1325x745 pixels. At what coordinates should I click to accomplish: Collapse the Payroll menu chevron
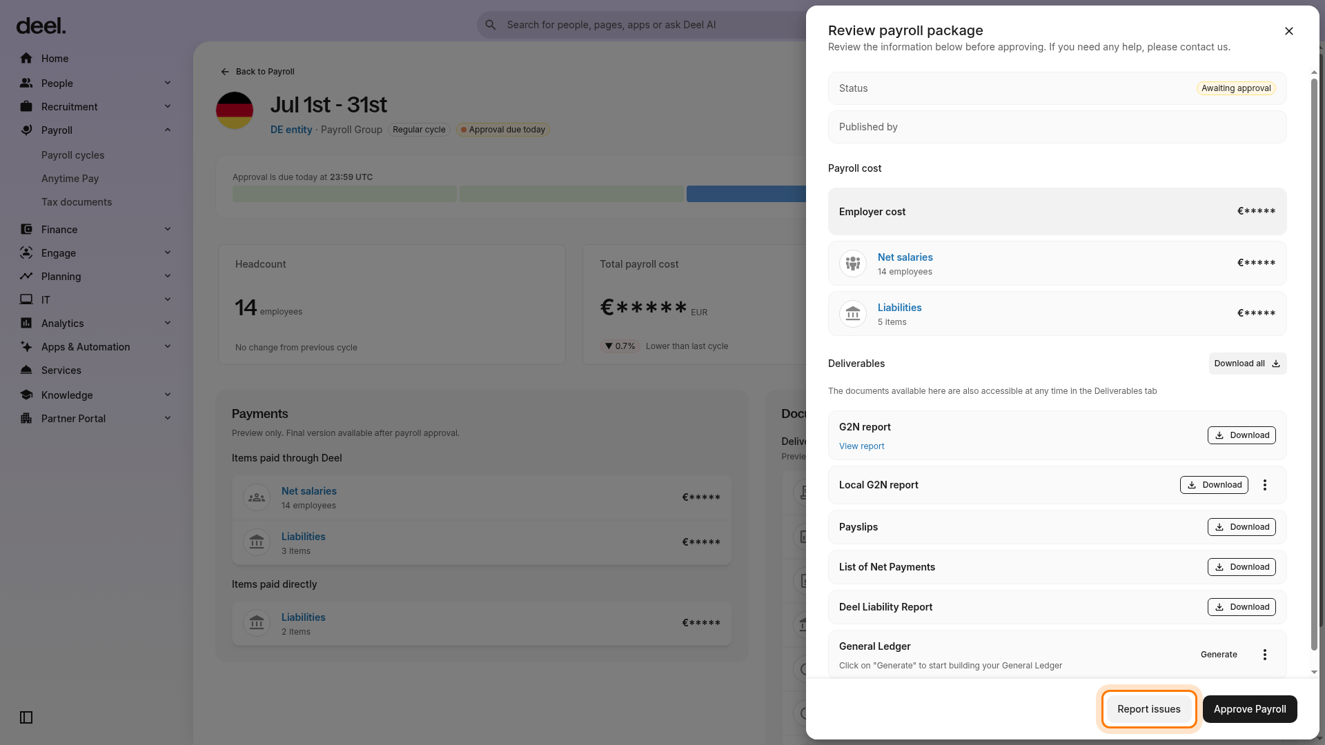point(168,130)
